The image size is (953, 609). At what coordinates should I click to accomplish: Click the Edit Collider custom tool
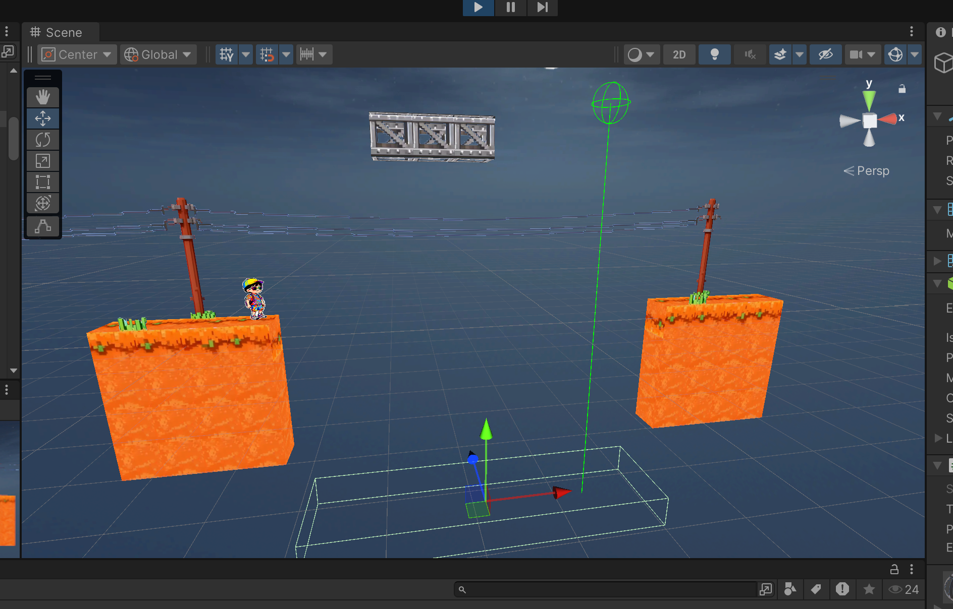(43, 226)
